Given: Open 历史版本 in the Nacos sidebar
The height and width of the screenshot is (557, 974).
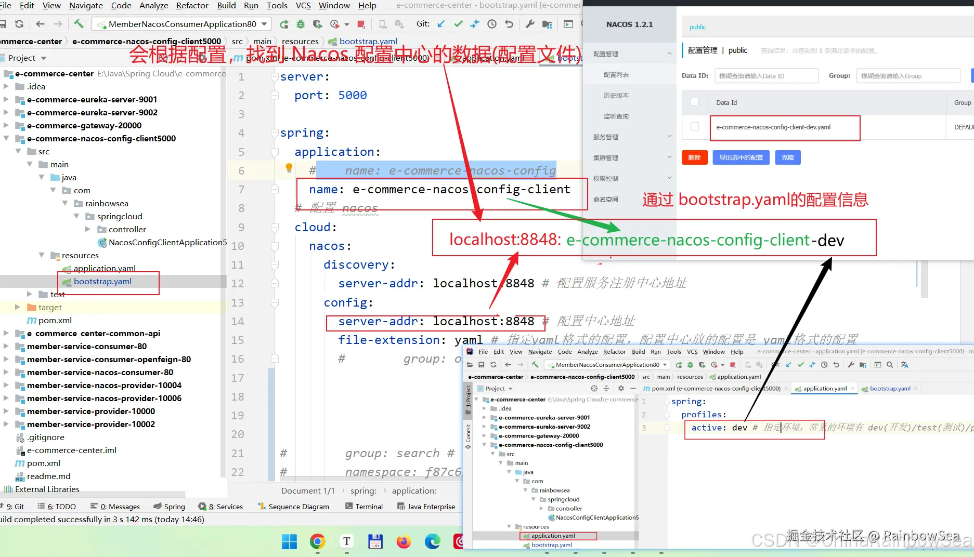Looking at the screenshot, I should (x=616, y=96).
